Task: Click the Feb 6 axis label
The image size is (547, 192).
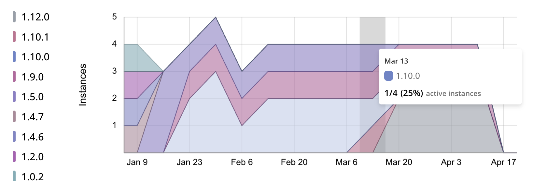Action: point(242,162)
